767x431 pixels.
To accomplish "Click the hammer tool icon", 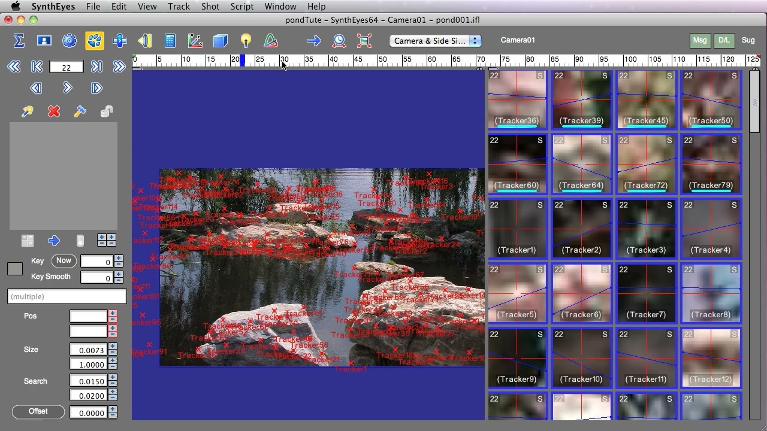I will click(x=80, y=111).
